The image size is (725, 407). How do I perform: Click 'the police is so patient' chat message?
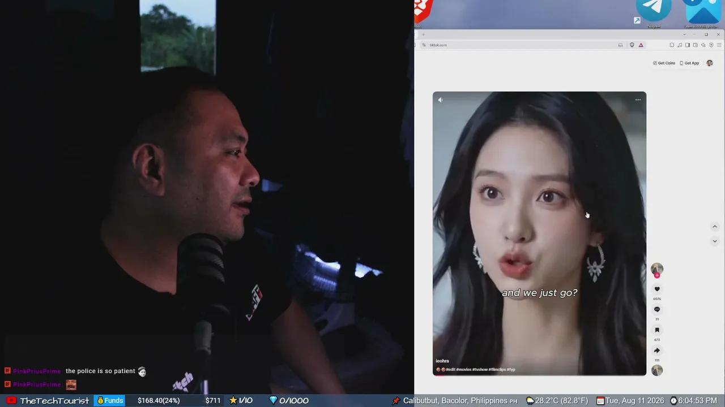[x=100, y=371]
